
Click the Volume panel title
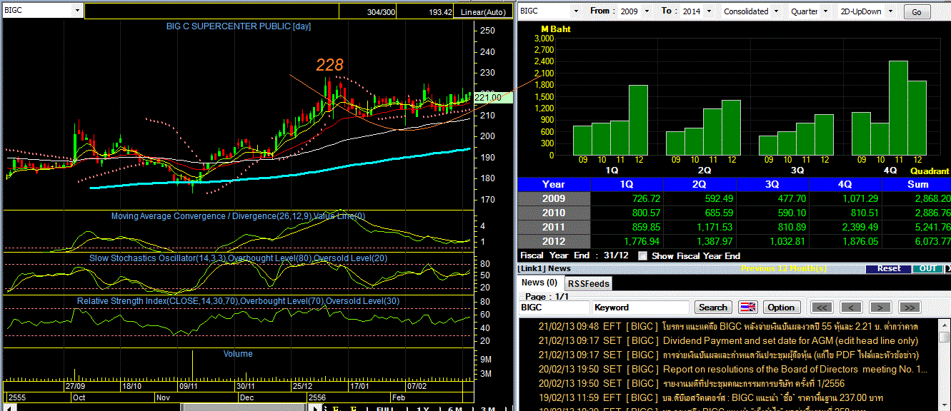238,354
